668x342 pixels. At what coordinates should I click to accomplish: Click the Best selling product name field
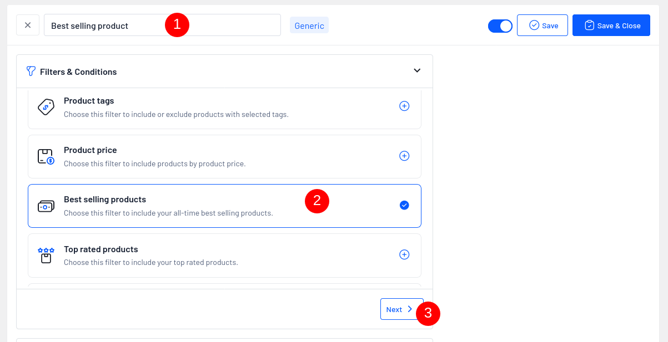point(106,25)
